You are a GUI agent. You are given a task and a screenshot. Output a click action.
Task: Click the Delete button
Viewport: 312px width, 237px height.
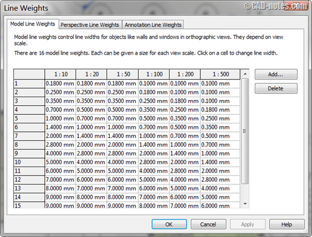pyautogui.click(x=276, y=88)
